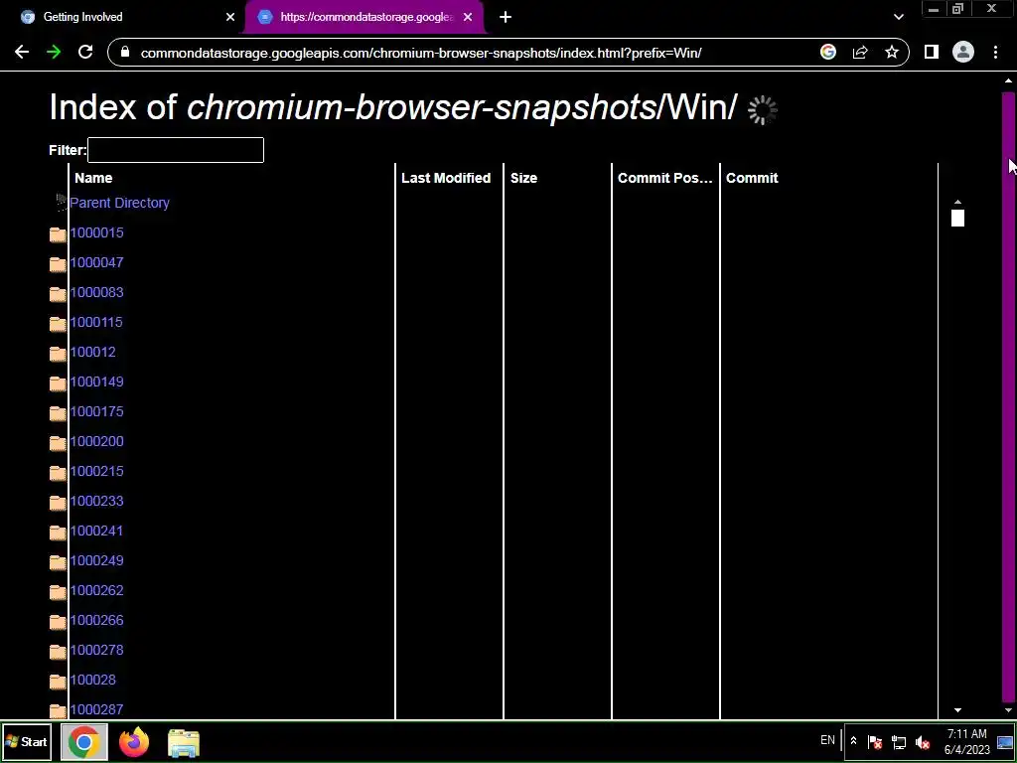Image resolution: width=1017 pixels, height=763 pixels.
Task: Open folder 1000083
Action: [96, 293]
